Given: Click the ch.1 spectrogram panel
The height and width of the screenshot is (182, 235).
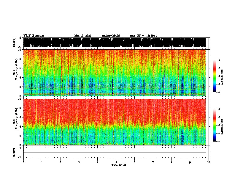Looking at the screenshot, I should (114, 73).
